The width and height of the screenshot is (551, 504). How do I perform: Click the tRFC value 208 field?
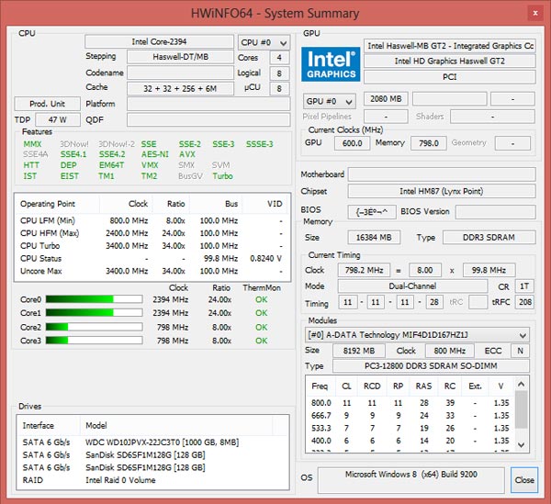coord(524,302)
